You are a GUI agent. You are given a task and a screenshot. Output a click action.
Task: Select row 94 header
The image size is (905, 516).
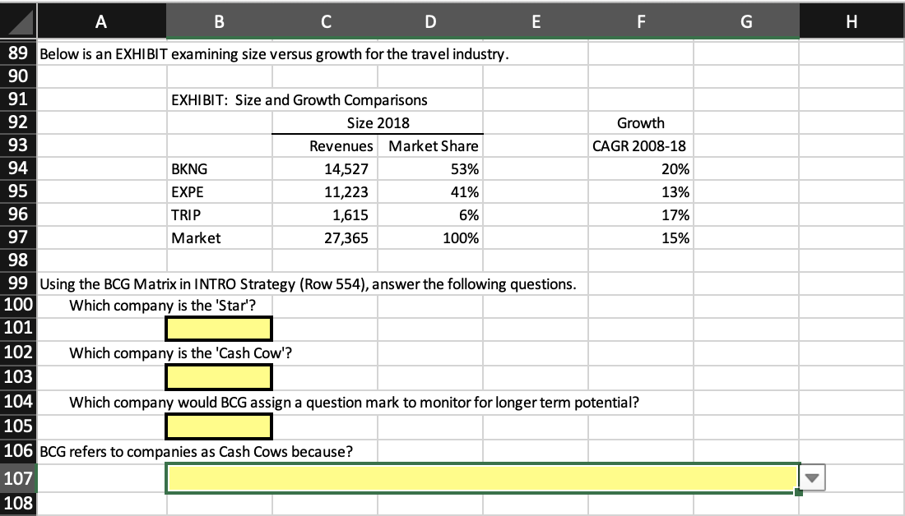(18, 168)
